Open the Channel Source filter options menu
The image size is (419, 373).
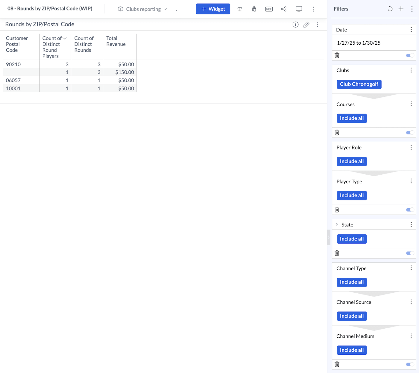(411, 302)
